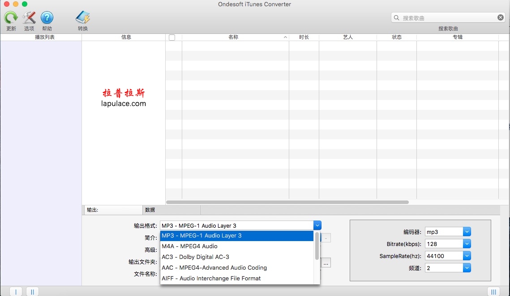Select AAC - MPEG4-Advanced Audio Coding option
Screen dimensions: 510x296
tap(237, 267)
